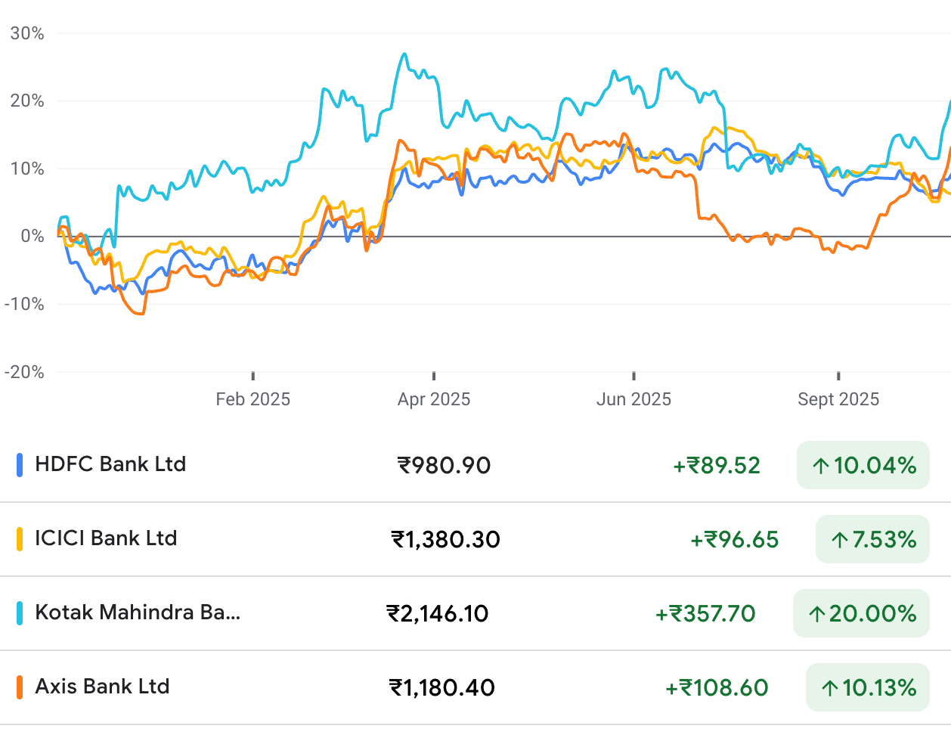The width and height of the screenshot is (951, 738).
Task: Click the Sept 2025 axis label
Action: [838, 399]
